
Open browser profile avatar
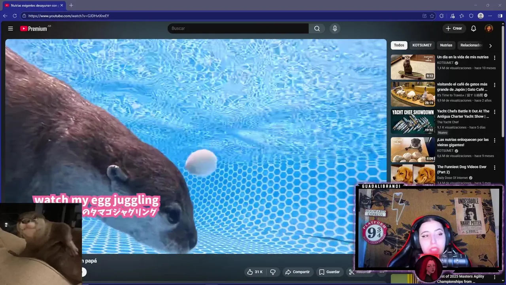point(481,16)
